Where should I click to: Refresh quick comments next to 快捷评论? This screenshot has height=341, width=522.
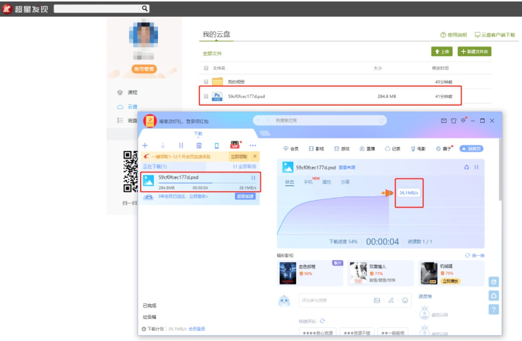322,321
